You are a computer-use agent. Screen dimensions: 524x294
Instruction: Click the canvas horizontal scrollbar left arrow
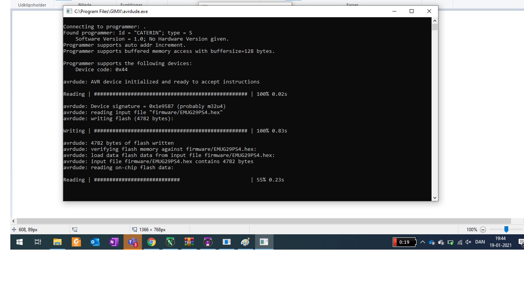coord(14,221)
